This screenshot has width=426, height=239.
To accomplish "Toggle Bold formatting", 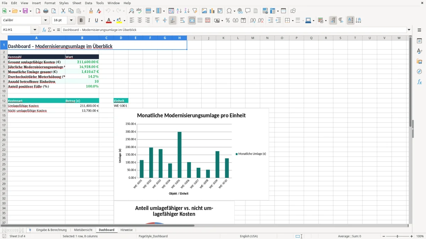I will coord(81,21).
